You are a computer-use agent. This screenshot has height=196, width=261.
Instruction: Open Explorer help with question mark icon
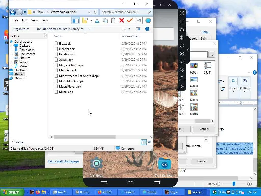coord(147,29)
